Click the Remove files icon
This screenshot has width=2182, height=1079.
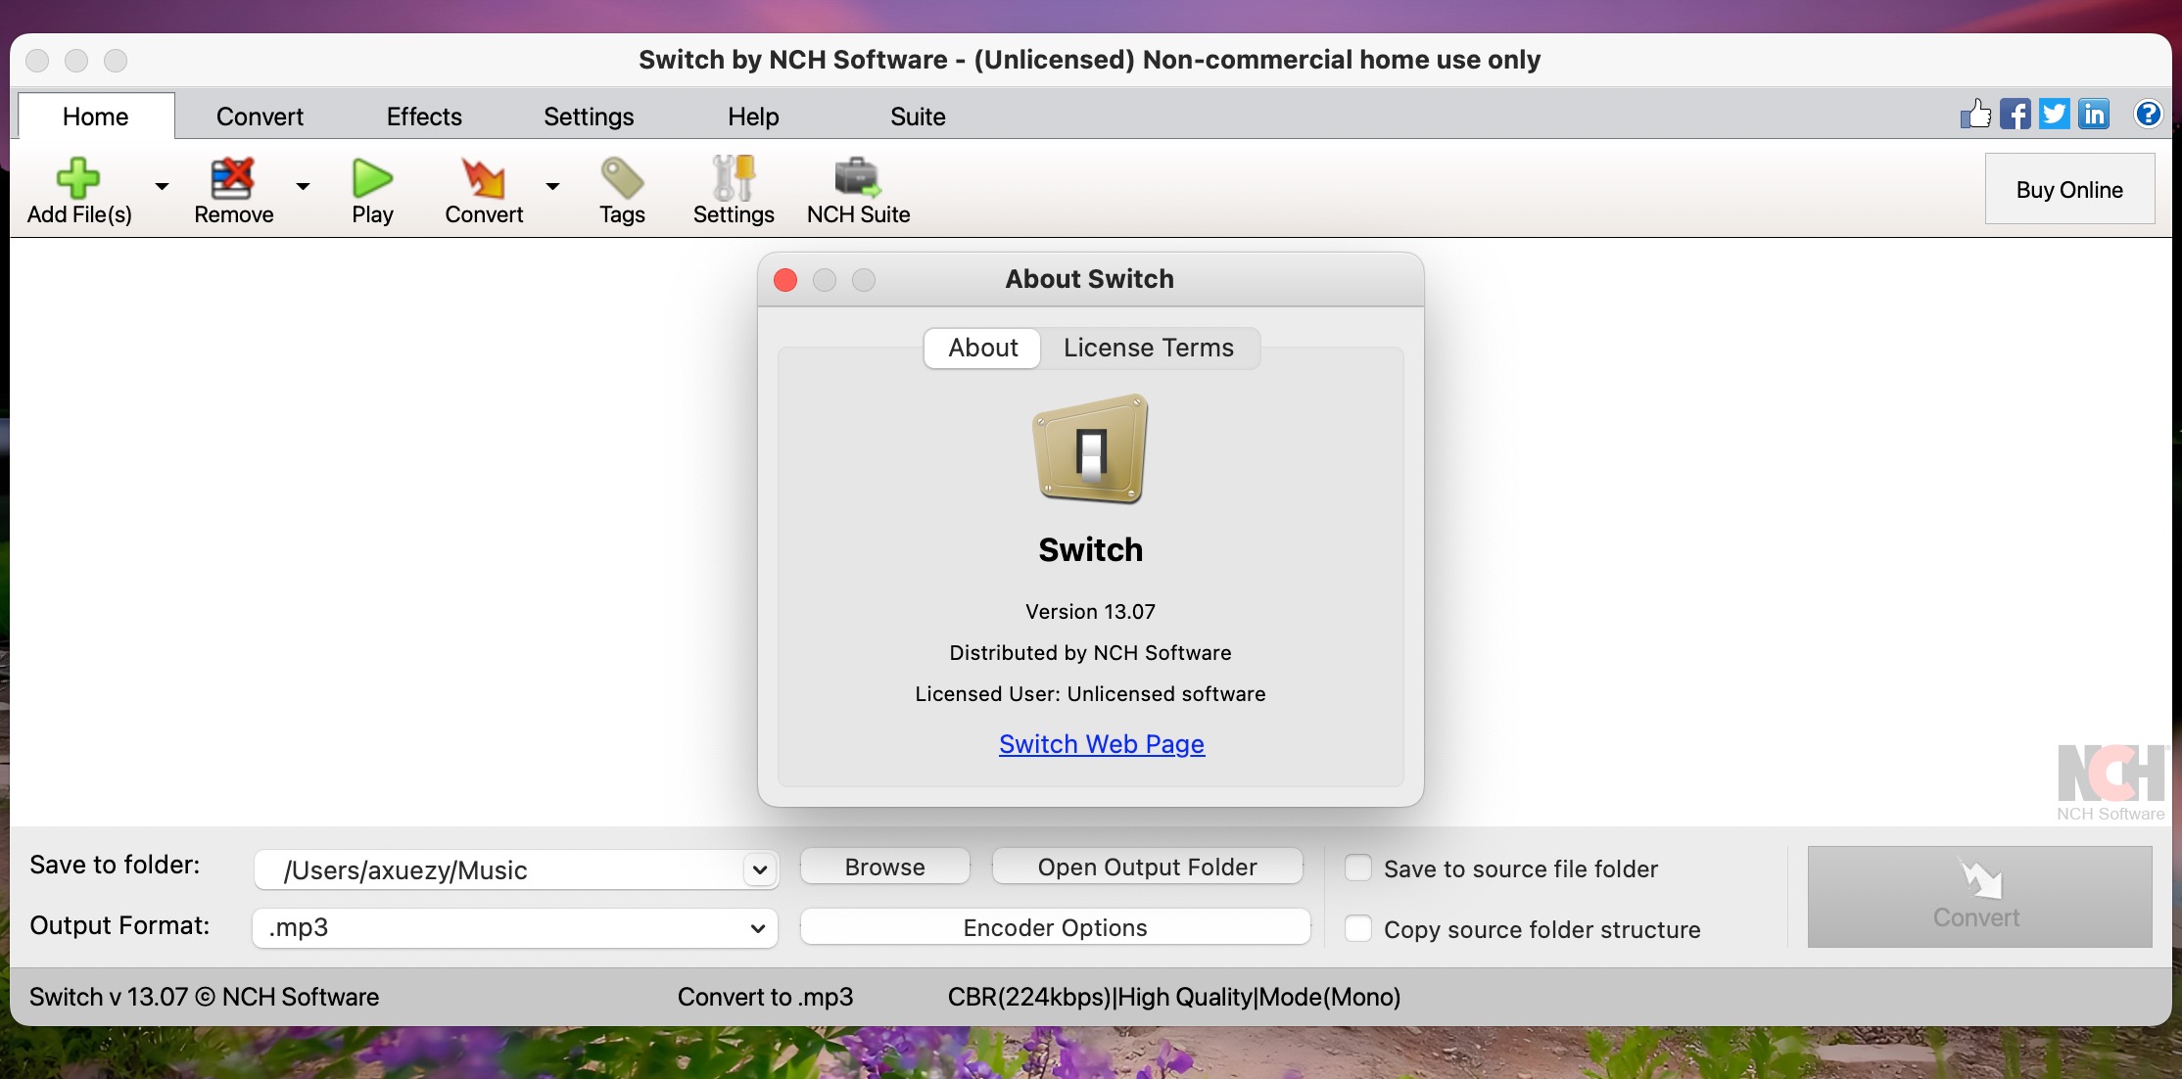[233, 178]
